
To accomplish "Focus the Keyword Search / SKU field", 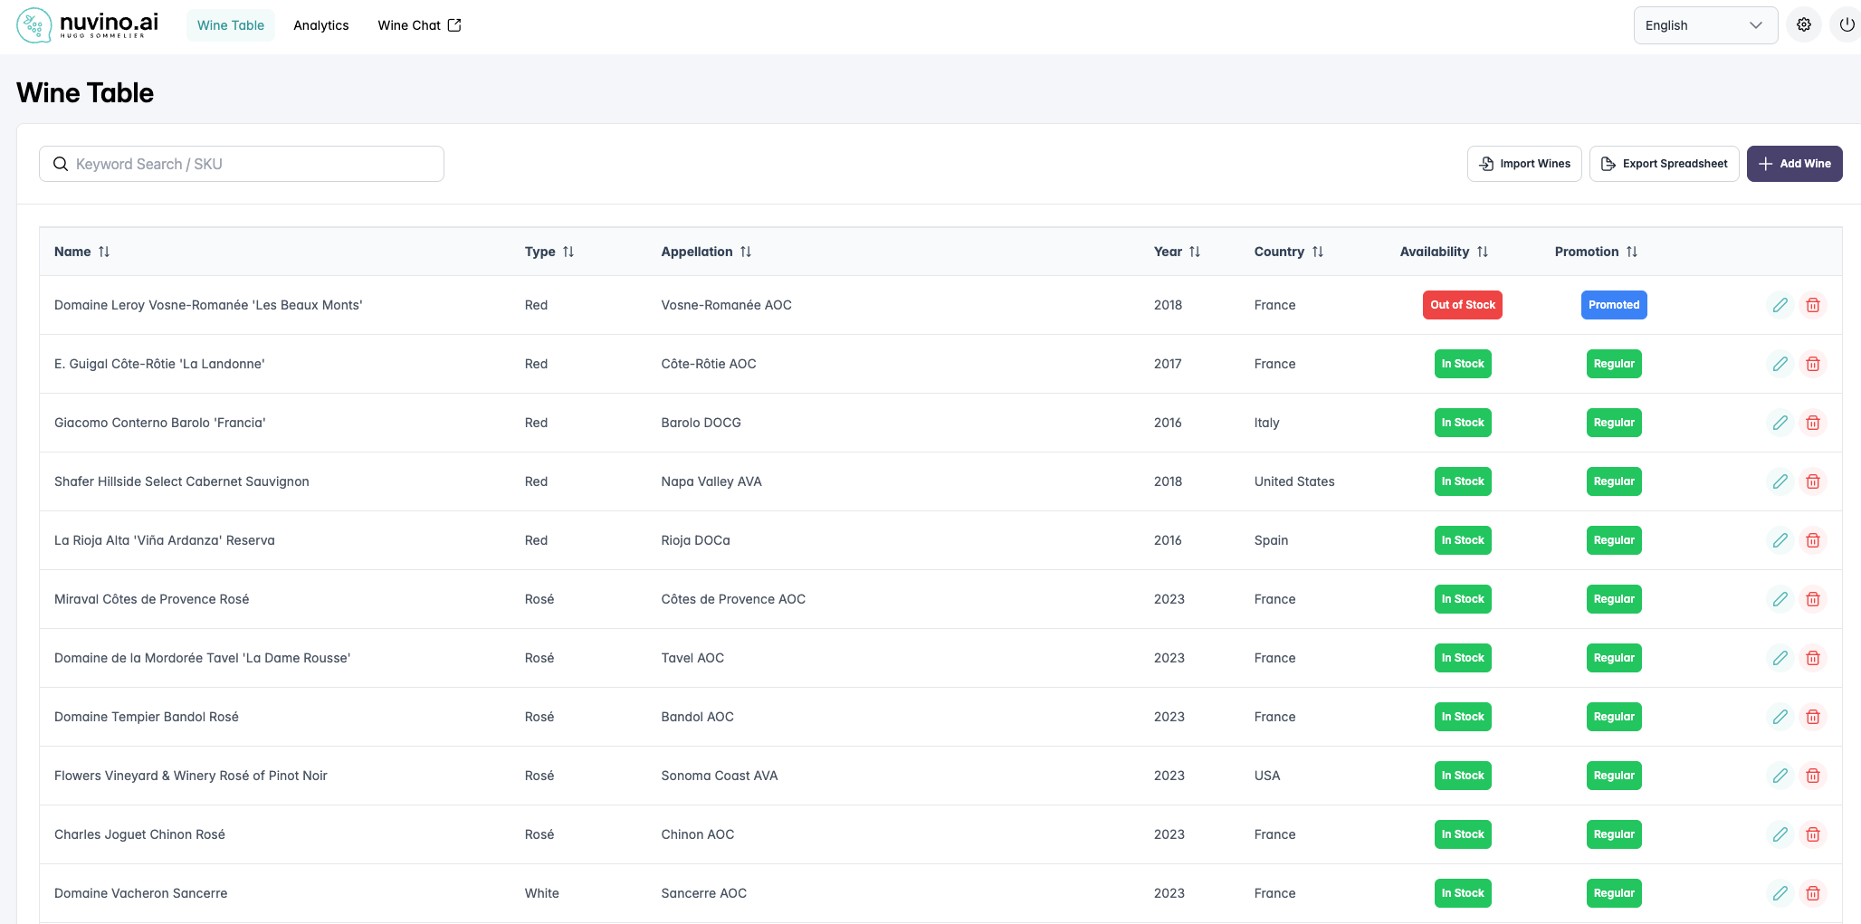I will coord(242,164).
